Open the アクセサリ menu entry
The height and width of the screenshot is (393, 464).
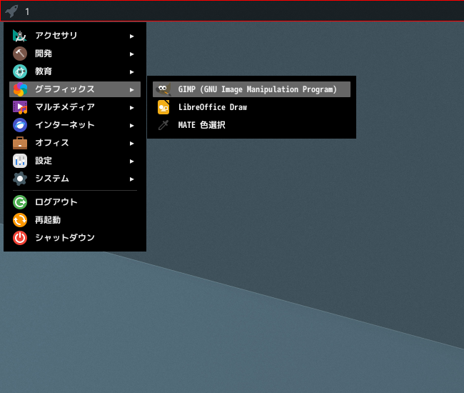pos(75,36)
